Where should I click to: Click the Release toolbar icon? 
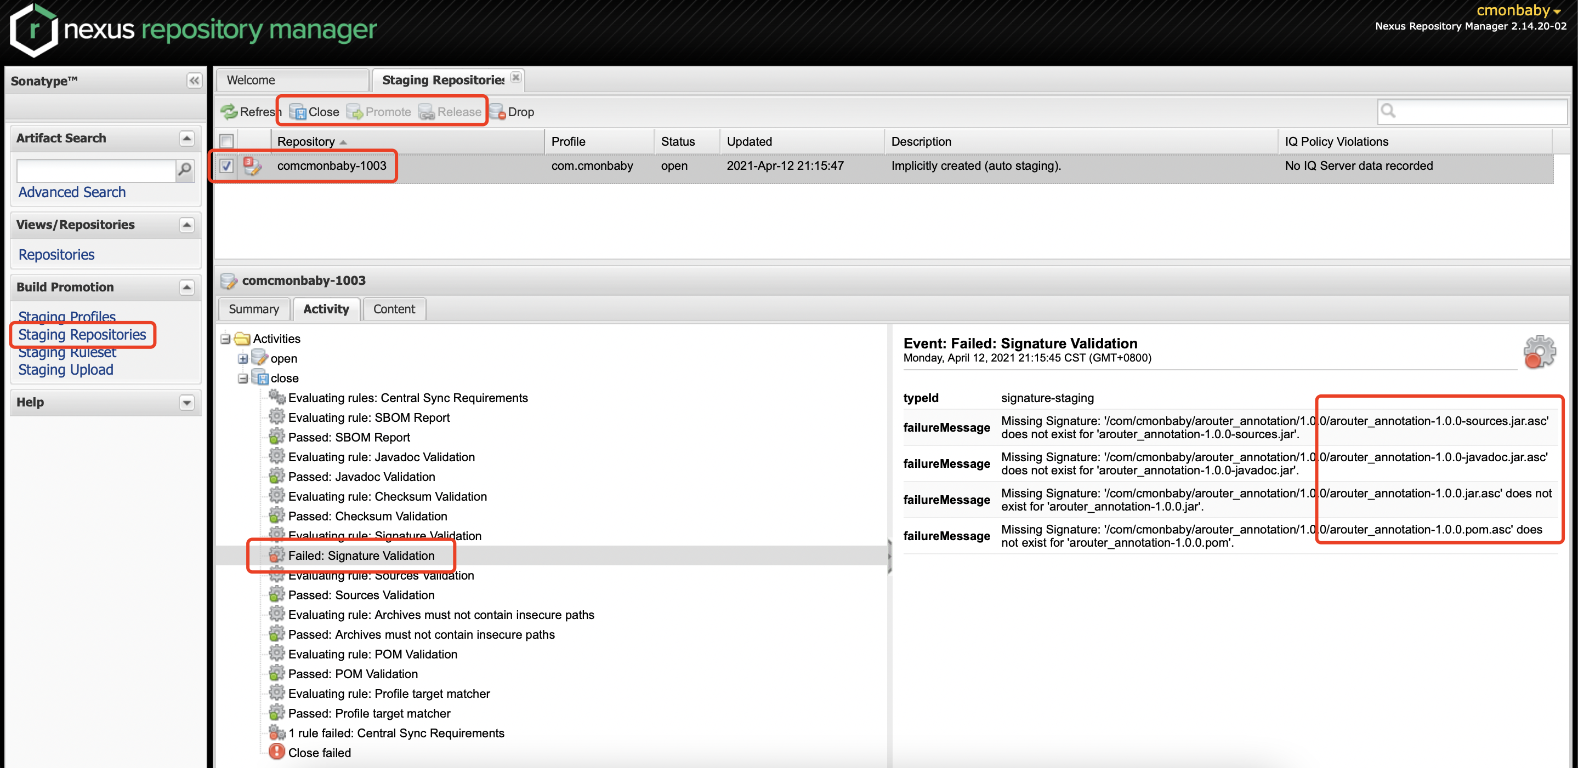(427, 112)
